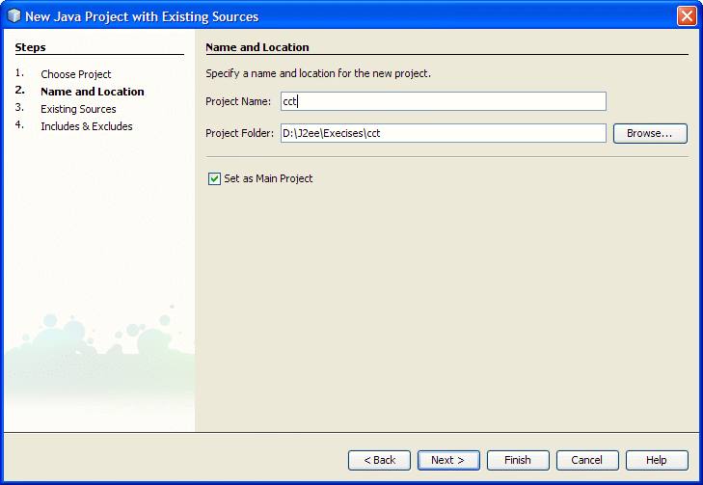Select the Choose Project step text
The width and height of the screenshot is (703, 485).
click(76, 74)
